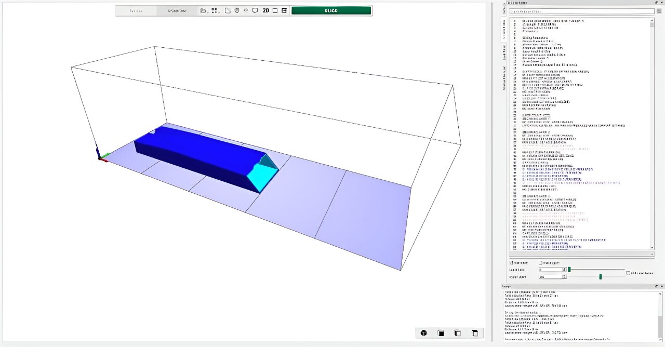Click the diagonal-square icon in toolbar
Screen dimensions: 665x347
coord(228,10)
